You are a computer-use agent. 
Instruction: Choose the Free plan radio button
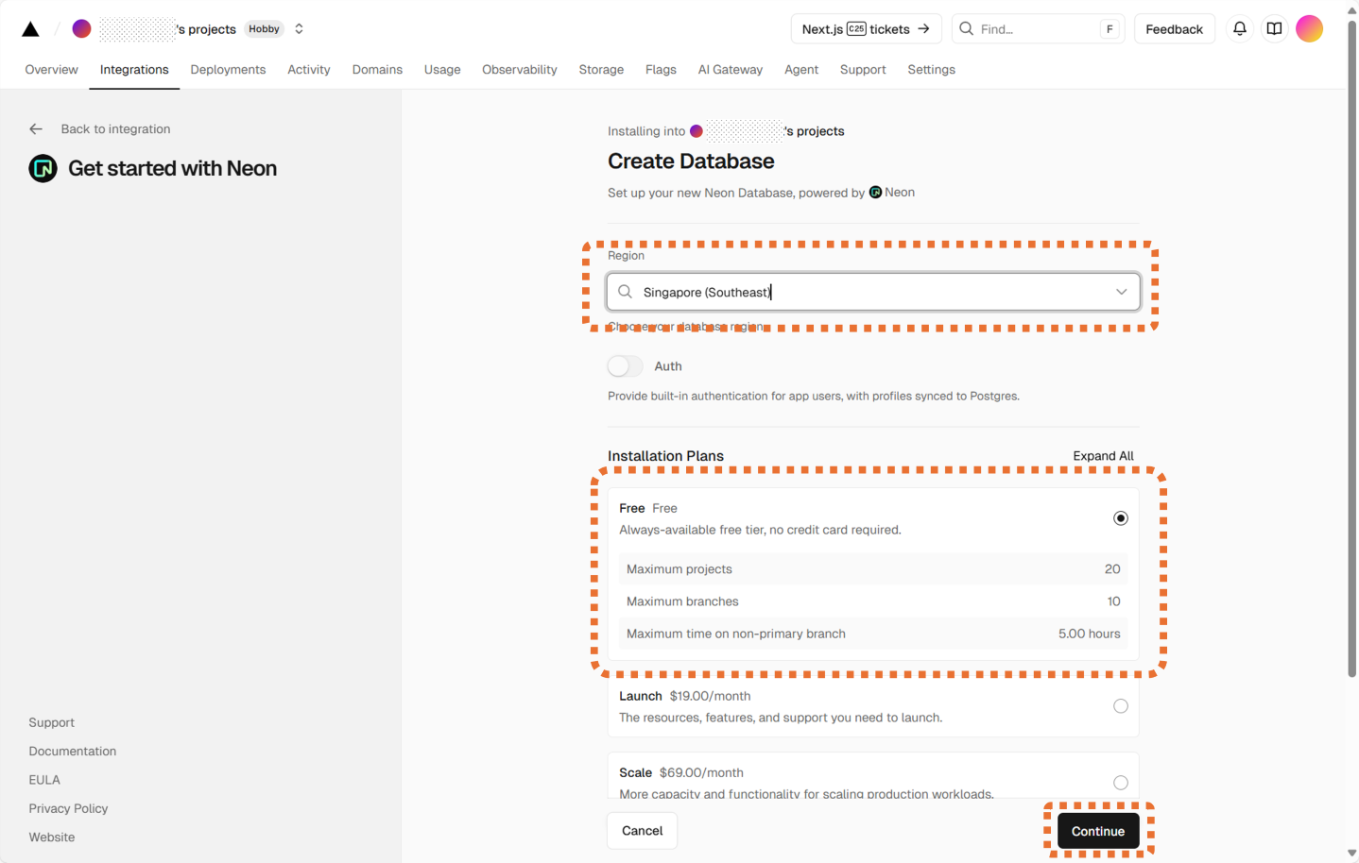coord(1120,518)
